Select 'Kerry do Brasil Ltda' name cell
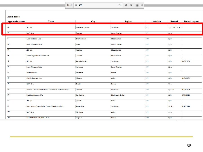Screen dimensions: 203x152 (x=34, y=39)
